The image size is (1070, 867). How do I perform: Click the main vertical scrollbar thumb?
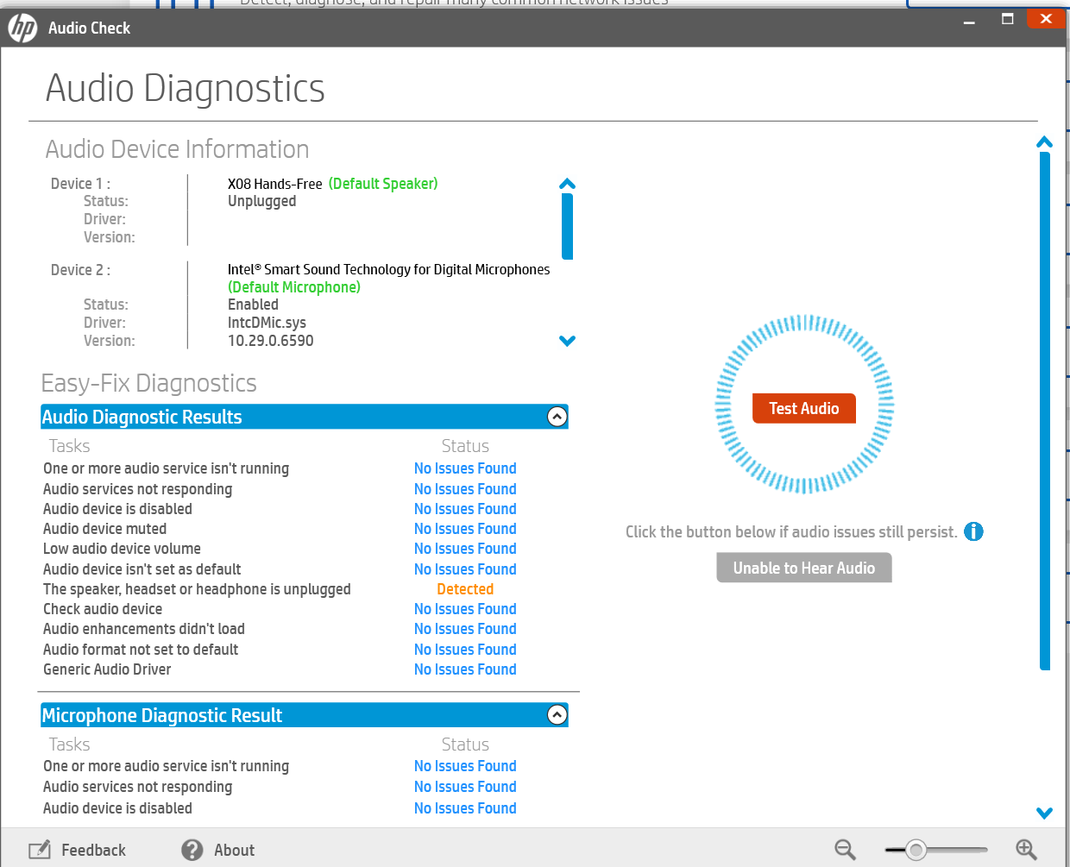point(1045,411)
